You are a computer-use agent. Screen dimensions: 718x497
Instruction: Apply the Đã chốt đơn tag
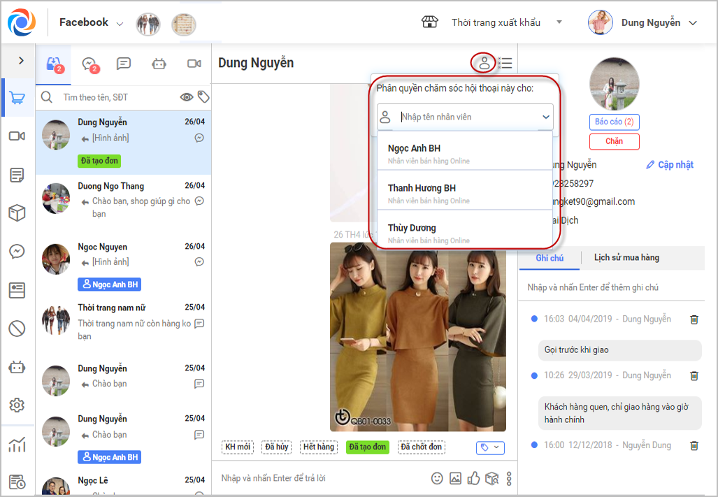tap(422, 447)
